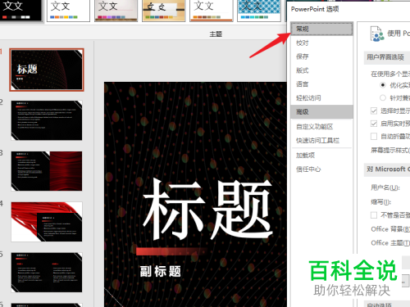This screenshot has width=410, height=307.
Task: Select the 优化实 radio button
Action: [383, 85]
